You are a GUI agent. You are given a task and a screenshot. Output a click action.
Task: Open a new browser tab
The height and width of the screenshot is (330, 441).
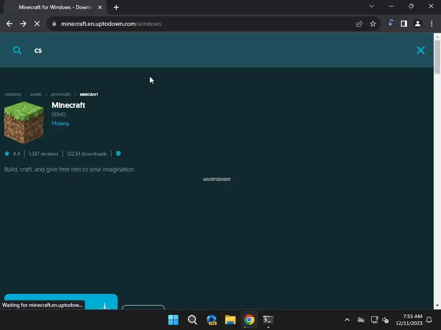tap(116, 7)
